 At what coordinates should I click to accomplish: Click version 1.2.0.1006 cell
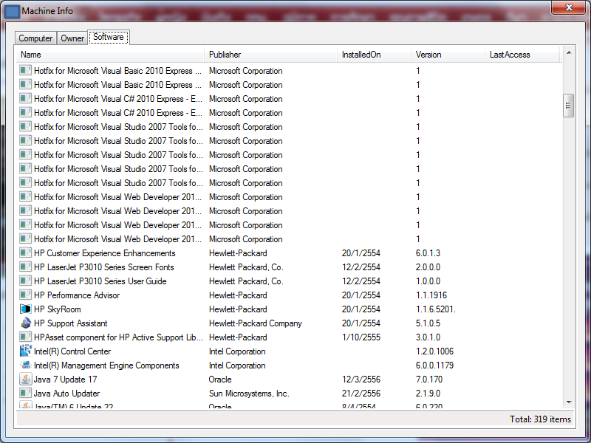coord(434,351)
